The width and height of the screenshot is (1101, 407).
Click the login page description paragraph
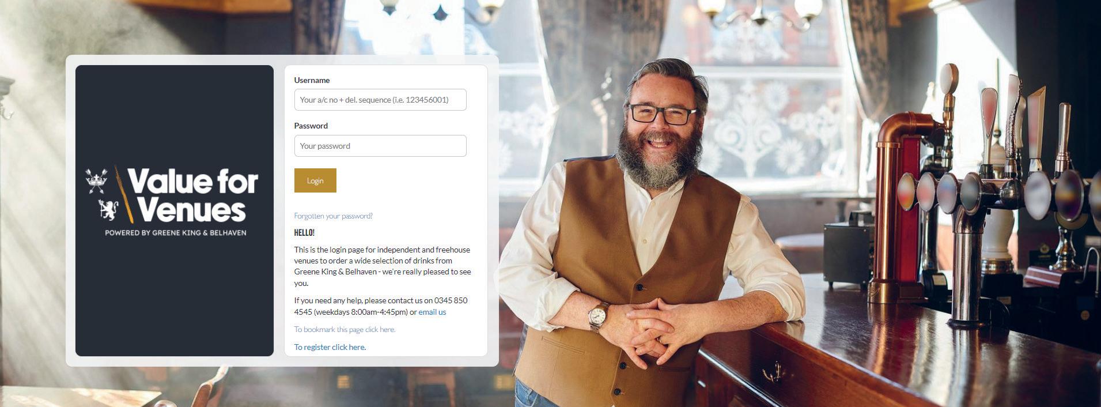point(383,266)
